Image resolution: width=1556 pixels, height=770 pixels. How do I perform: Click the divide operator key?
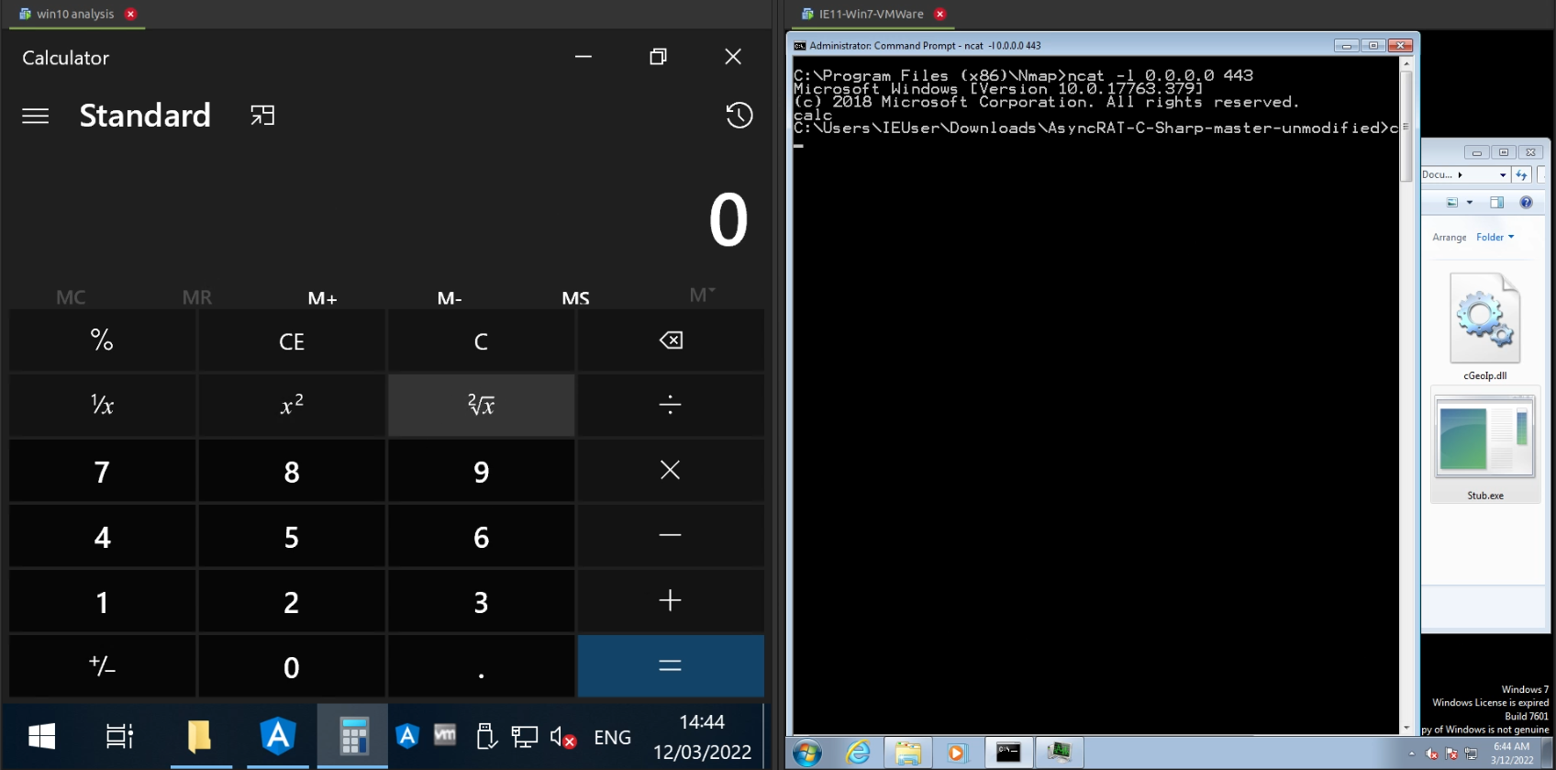point(671,405)
